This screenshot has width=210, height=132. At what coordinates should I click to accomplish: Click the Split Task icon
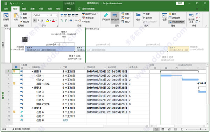[x=71, y=20]
